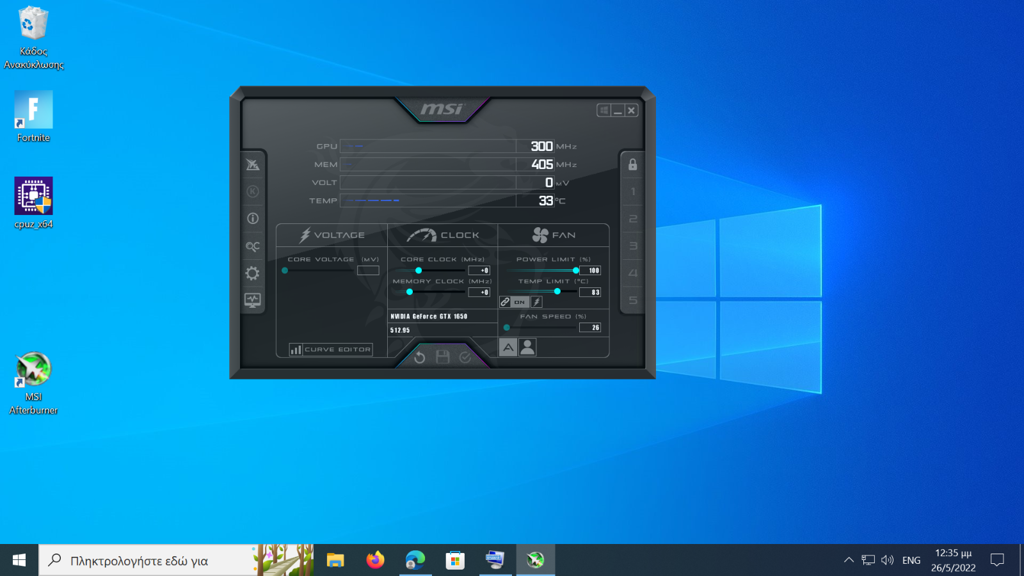1024x576 pixels.
Task: Toggle the ON sync button under Temp Limit
Action: pos(520,302)
